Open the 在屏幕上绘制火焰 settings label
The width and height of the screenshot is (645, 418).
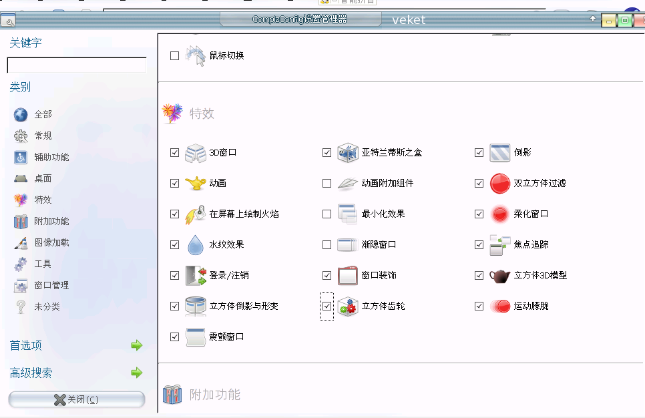244,214
